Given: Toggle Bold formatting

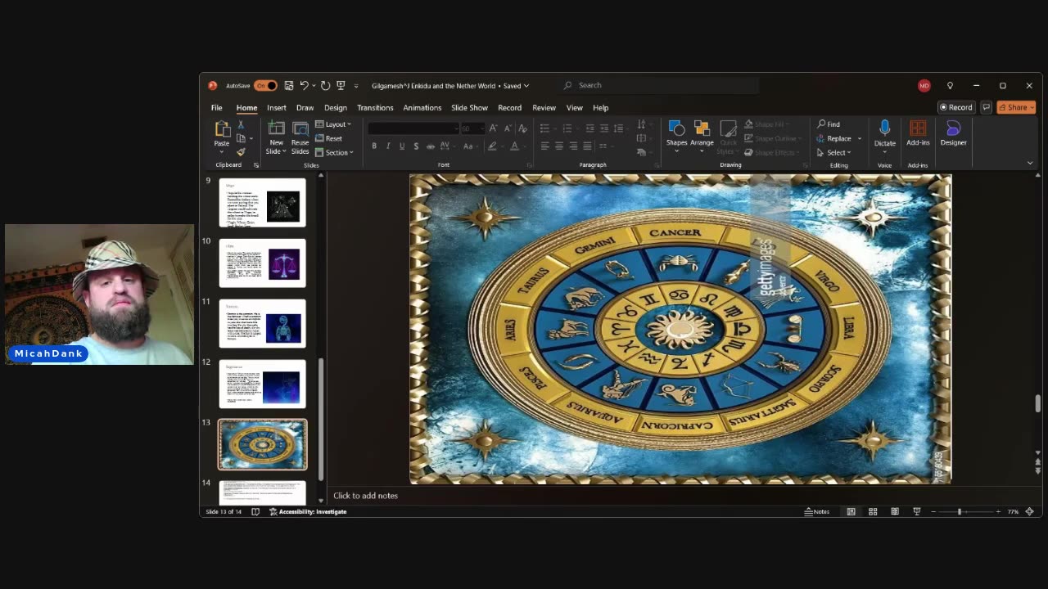Looking at the screenshot, I should (374, 146).
